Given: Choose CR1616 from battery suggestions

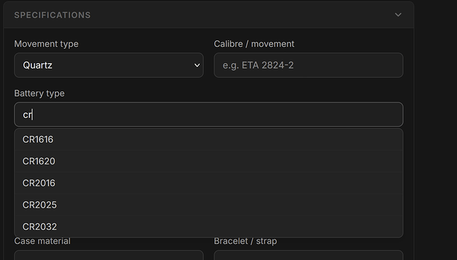Looking at the screenshot, I should click(x=209, y=140).
